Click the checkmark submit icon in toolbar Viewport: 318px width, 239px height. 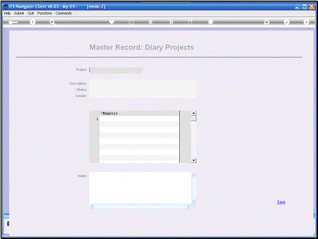[x=287, y=22]
